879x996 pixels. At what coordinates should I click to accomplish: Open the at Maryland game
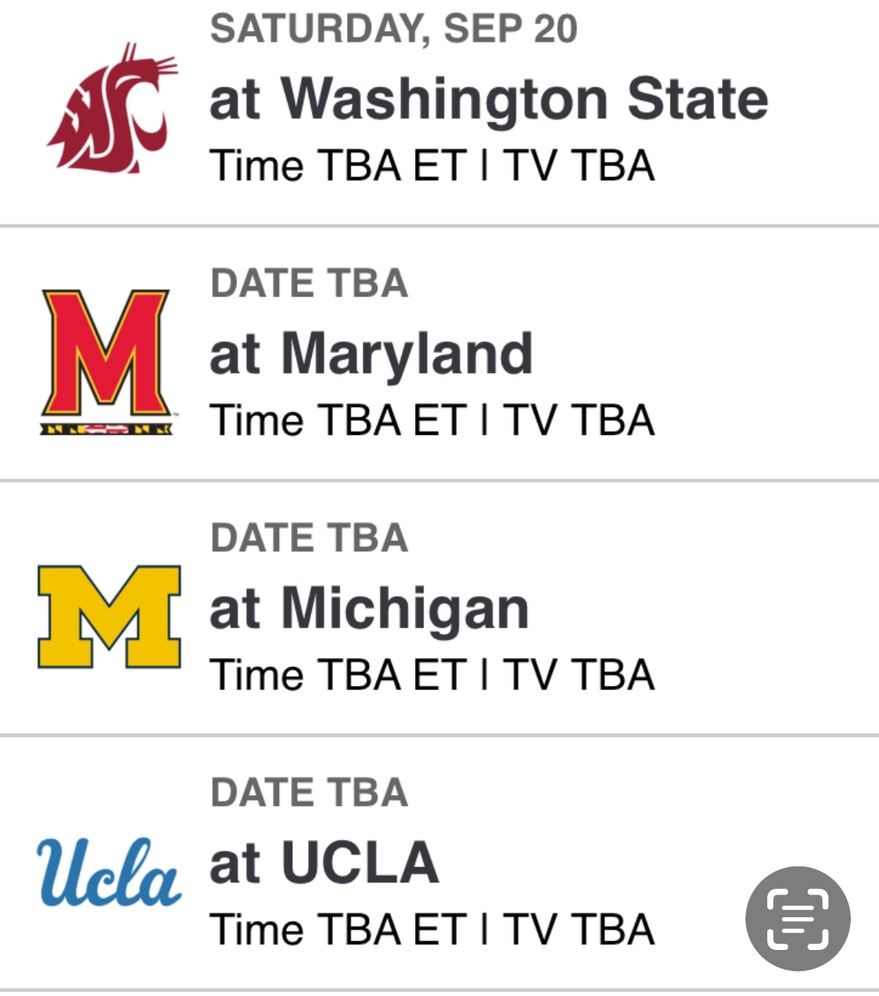371,354
